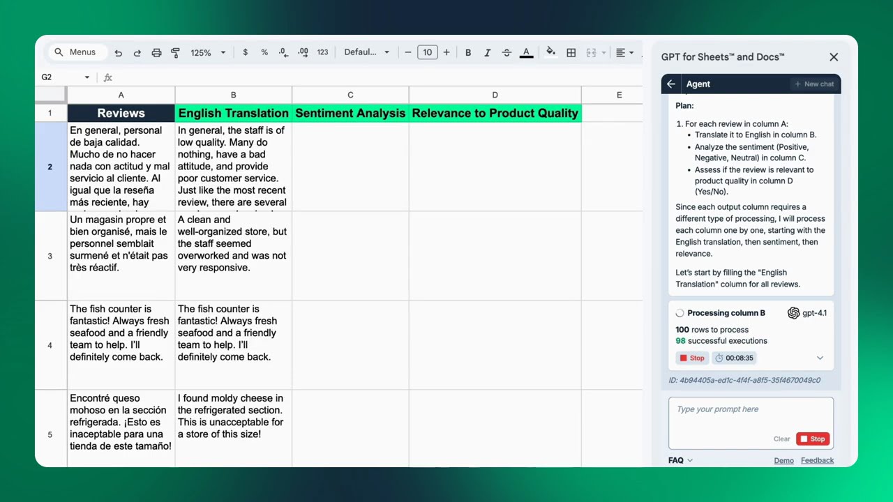Screen dimensions: 893x502
Task: Expand the processing details chevron
Action: [820, 358]
